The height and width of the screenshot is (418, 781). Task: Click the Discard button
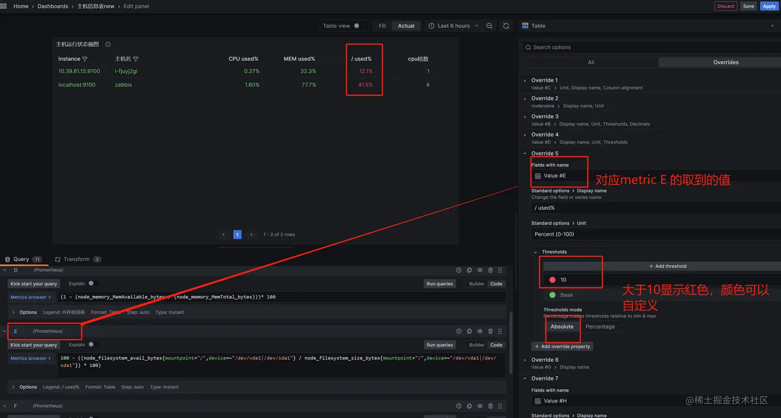click(x=726, y=6)
